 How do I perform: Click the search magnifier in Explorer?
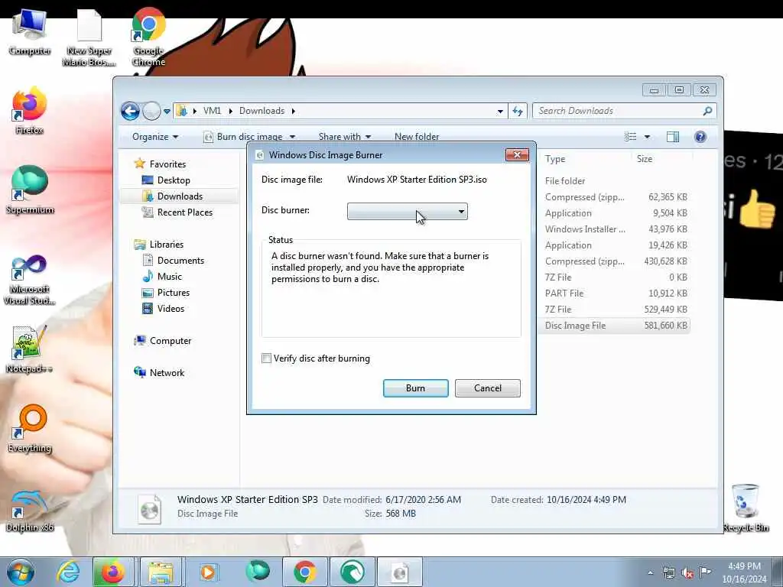[x=707, y=111]
